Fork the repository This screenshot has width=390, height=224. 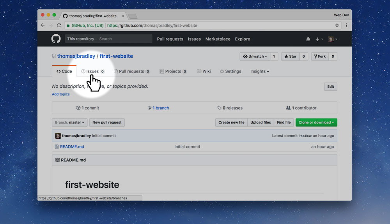[320, 56]
